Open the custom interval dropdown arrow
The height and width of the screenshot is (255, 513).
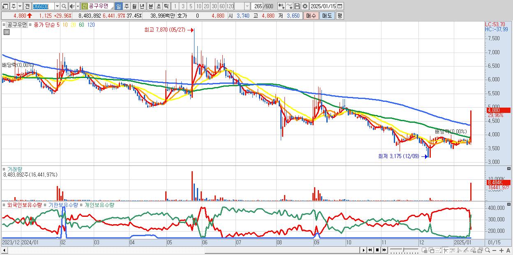click(x=247, y=6)
